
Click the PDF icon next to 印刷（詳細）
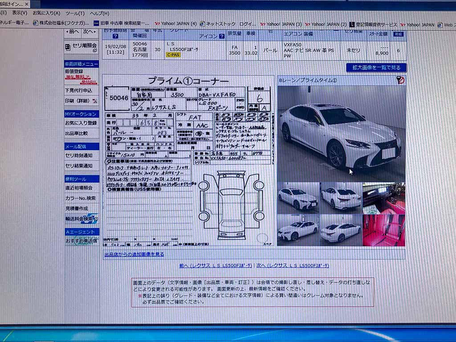point(94,101)
